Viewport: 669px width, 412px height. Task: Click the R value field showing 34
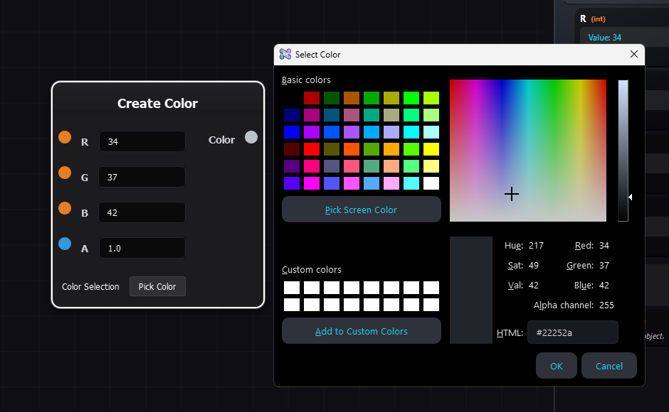click(x=142, y=141)
